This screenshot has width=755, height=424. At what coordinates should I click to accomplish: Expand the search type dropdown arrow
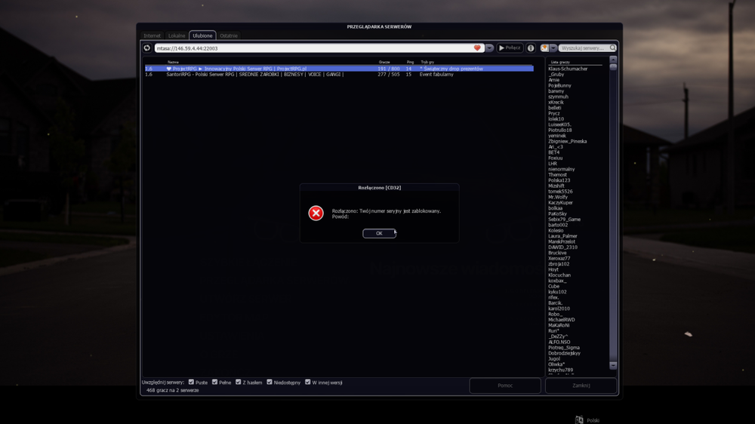tap(553, 48)
